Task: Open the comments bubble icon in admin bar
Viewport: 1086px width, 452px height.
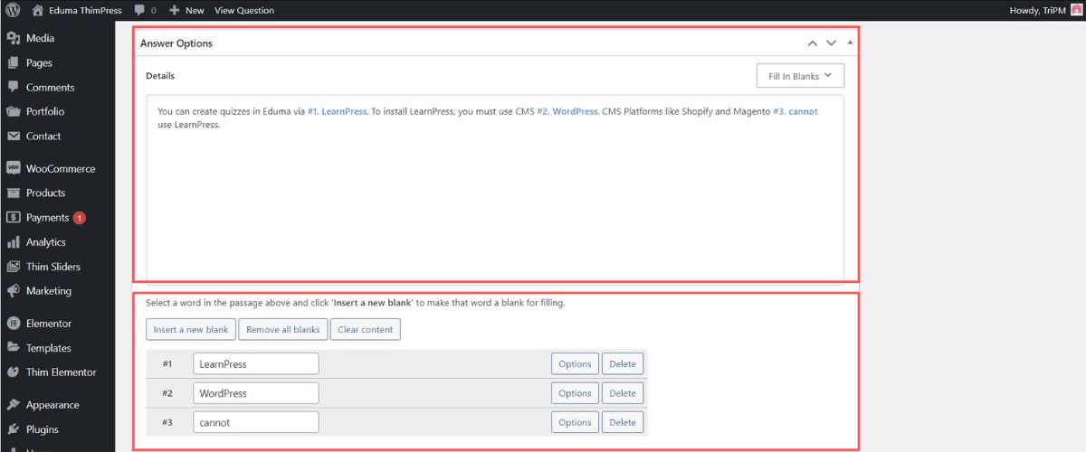Action: tap(139, 10)
